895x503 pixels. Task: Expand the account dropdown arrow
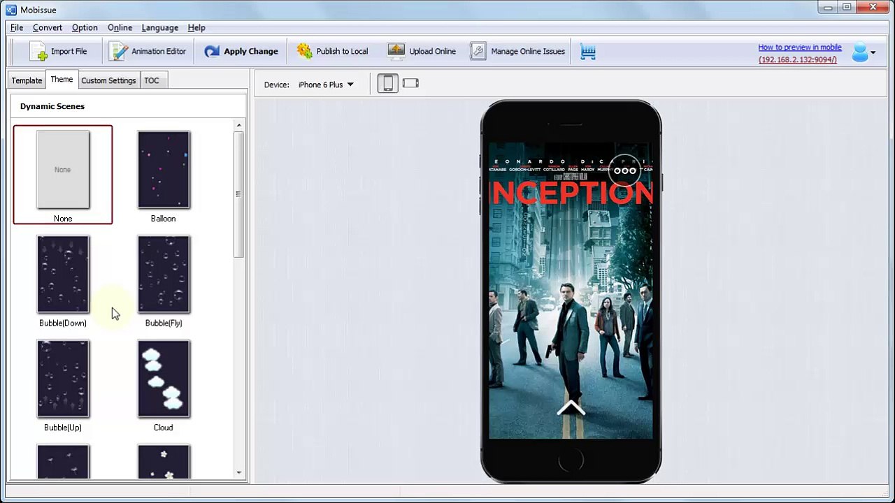click(873, 53)
